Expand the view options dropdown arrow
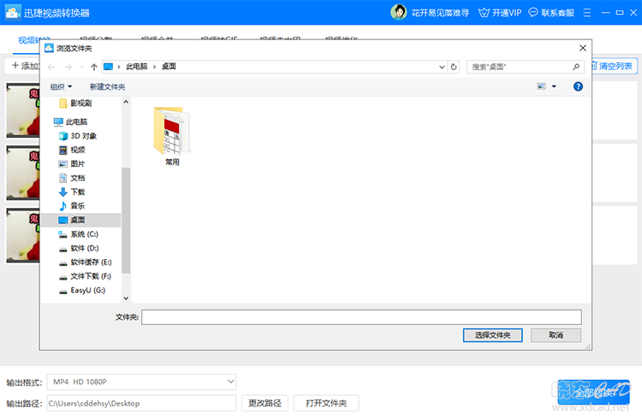The width and height of the screenshot is (642, 420). 554,86
